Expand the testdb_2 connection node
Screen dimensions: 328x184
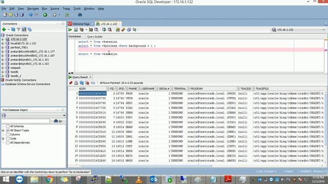pyautogui.click(x=3, y=76)
